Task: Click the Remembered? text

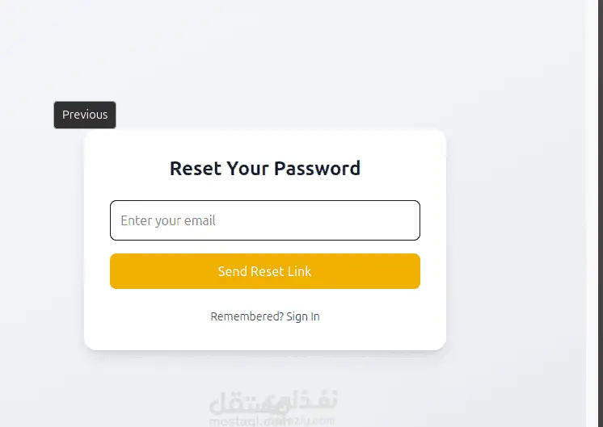Action: (x=247, y=316)
